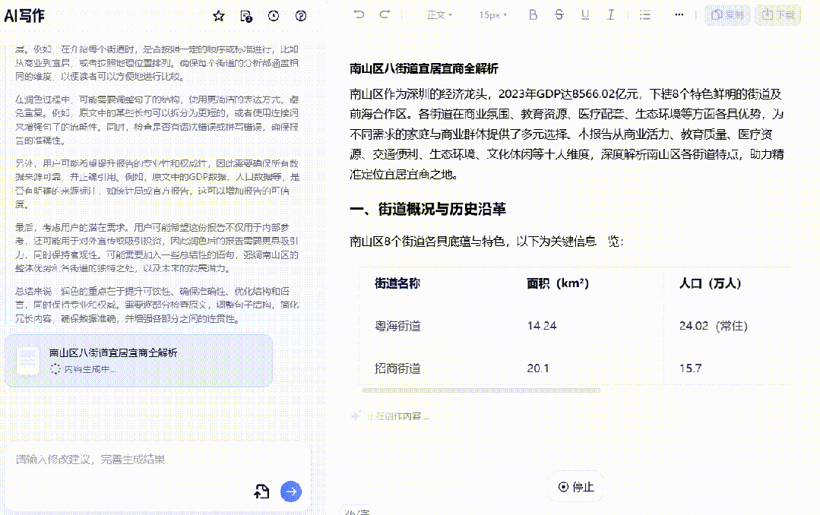The width and height of the screenshot is (820, 515).
Task: Open the 正文 paragraph style dropdown
Action: pos(440,14)
